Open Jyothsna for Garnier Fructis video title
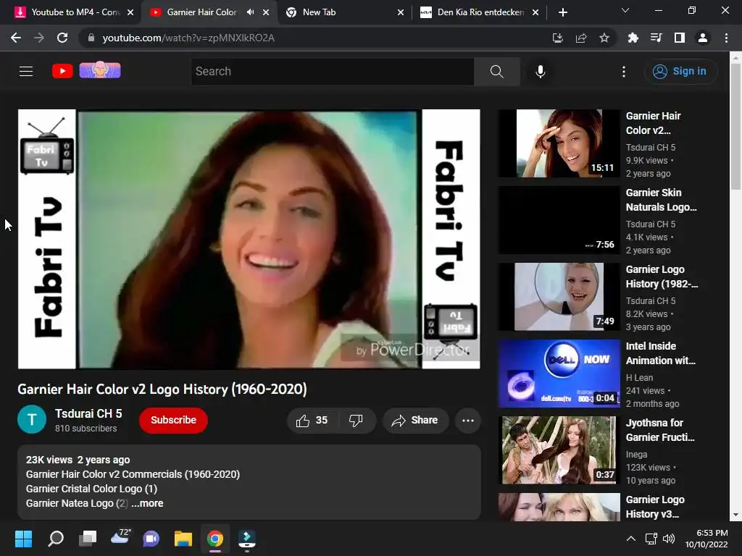Viewport: 742px width, 556px height. (660, 430)
